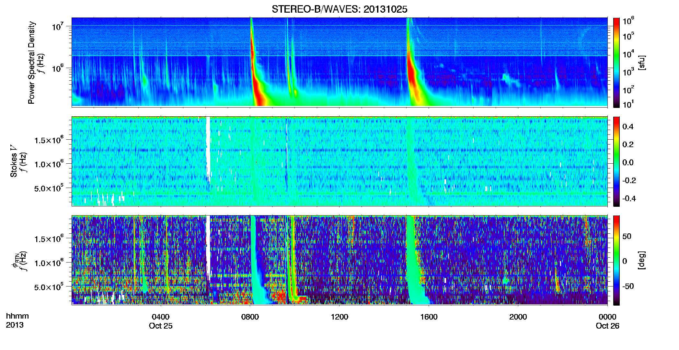Click the hhmm time format label
Screen dimensions: 679x350
17,316
